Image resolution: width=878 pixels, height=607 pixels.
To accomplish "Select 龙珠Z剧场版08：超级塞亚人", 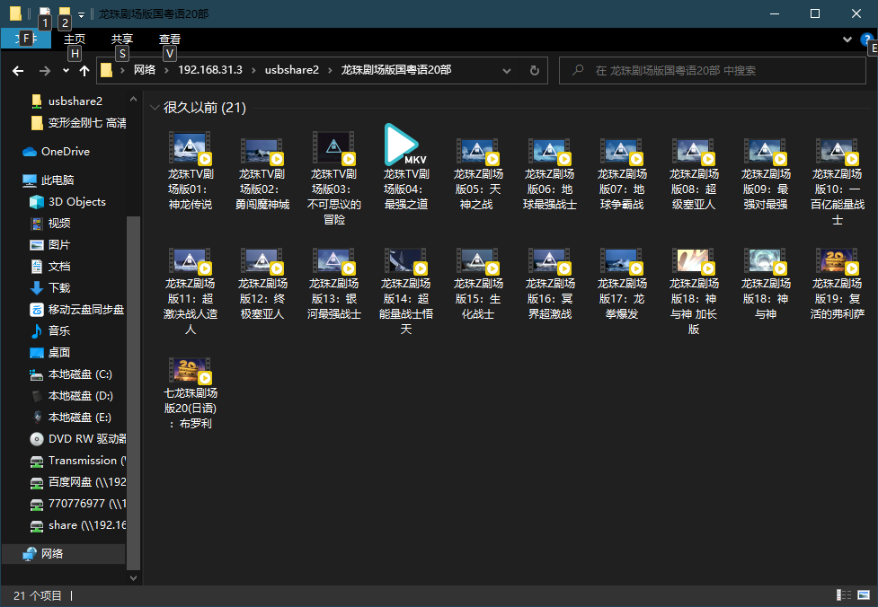I will pyautogui.click(x=693, y=173).
